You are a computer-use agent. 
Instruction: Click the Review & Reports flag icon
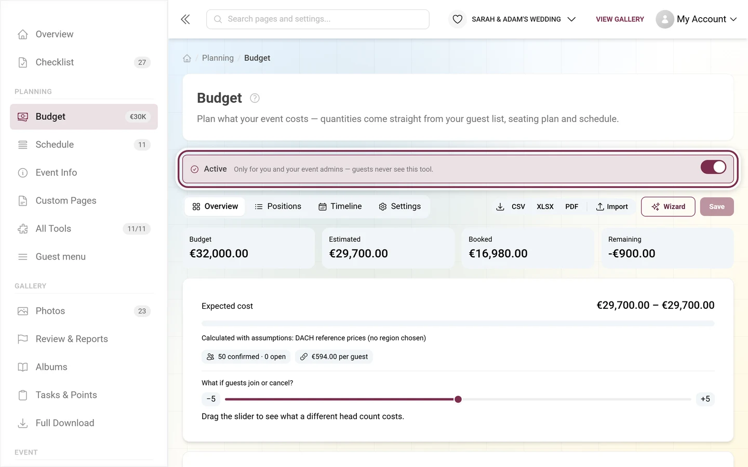tap(23, 339)
